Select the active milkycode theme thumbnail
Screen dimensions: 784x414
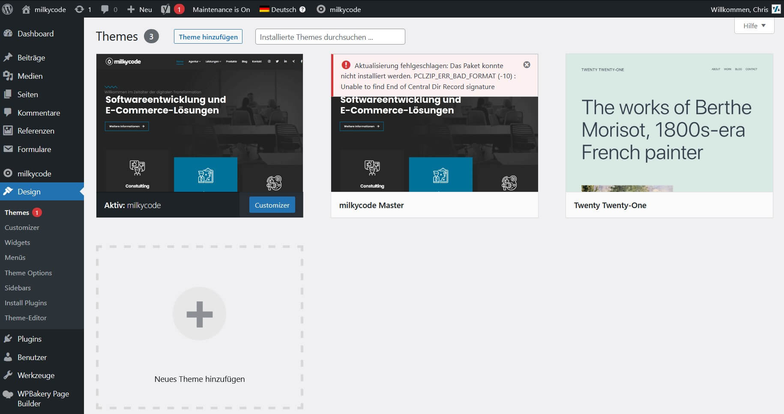200,123
